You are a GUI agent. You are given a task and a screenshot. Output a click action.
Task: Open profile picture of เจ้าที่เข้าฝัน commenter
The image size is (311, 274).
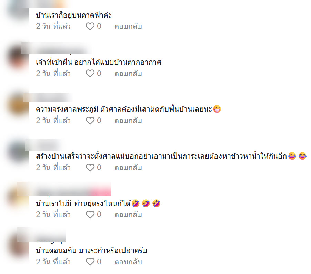point(18,57)
